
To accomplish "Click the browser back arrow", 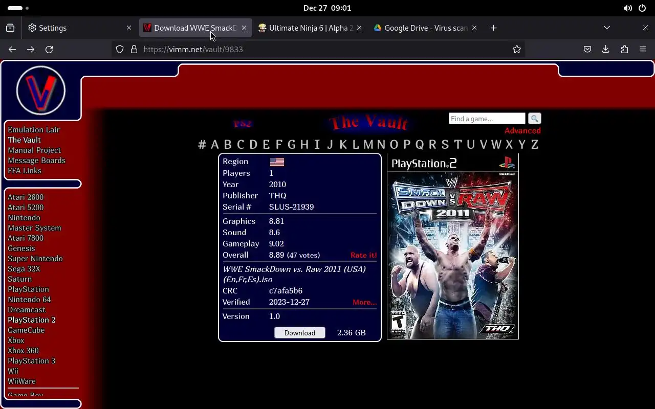I will coord(12,49).
